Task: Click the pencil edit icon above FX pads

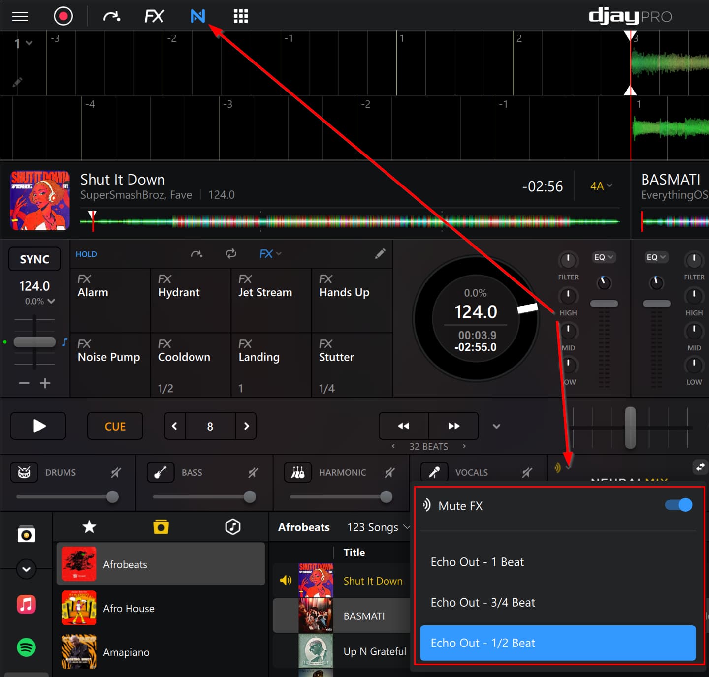Action: [380, 254]
